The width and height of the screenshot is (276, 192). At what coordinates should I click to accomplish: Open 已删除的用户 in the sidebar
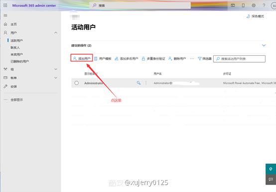(x=20, y=61)
